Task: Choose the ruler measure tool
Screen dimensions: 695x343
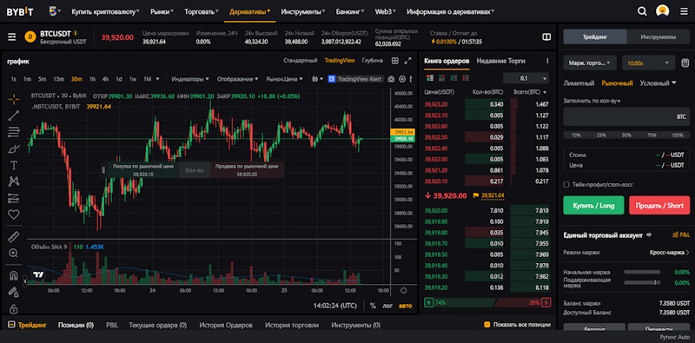Action: click(14, 237)
